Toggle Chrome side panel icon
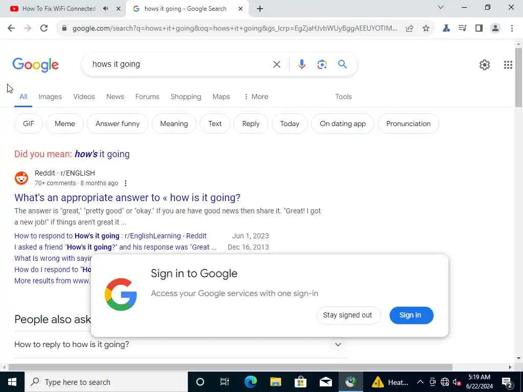The image size is (523, 392). pos(479,29)
